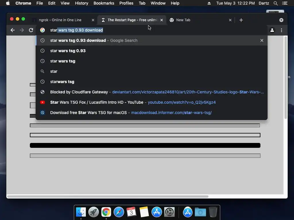Open the Bookmarks menu
This screenshot has height=220, width=294.
click(104, 3)
